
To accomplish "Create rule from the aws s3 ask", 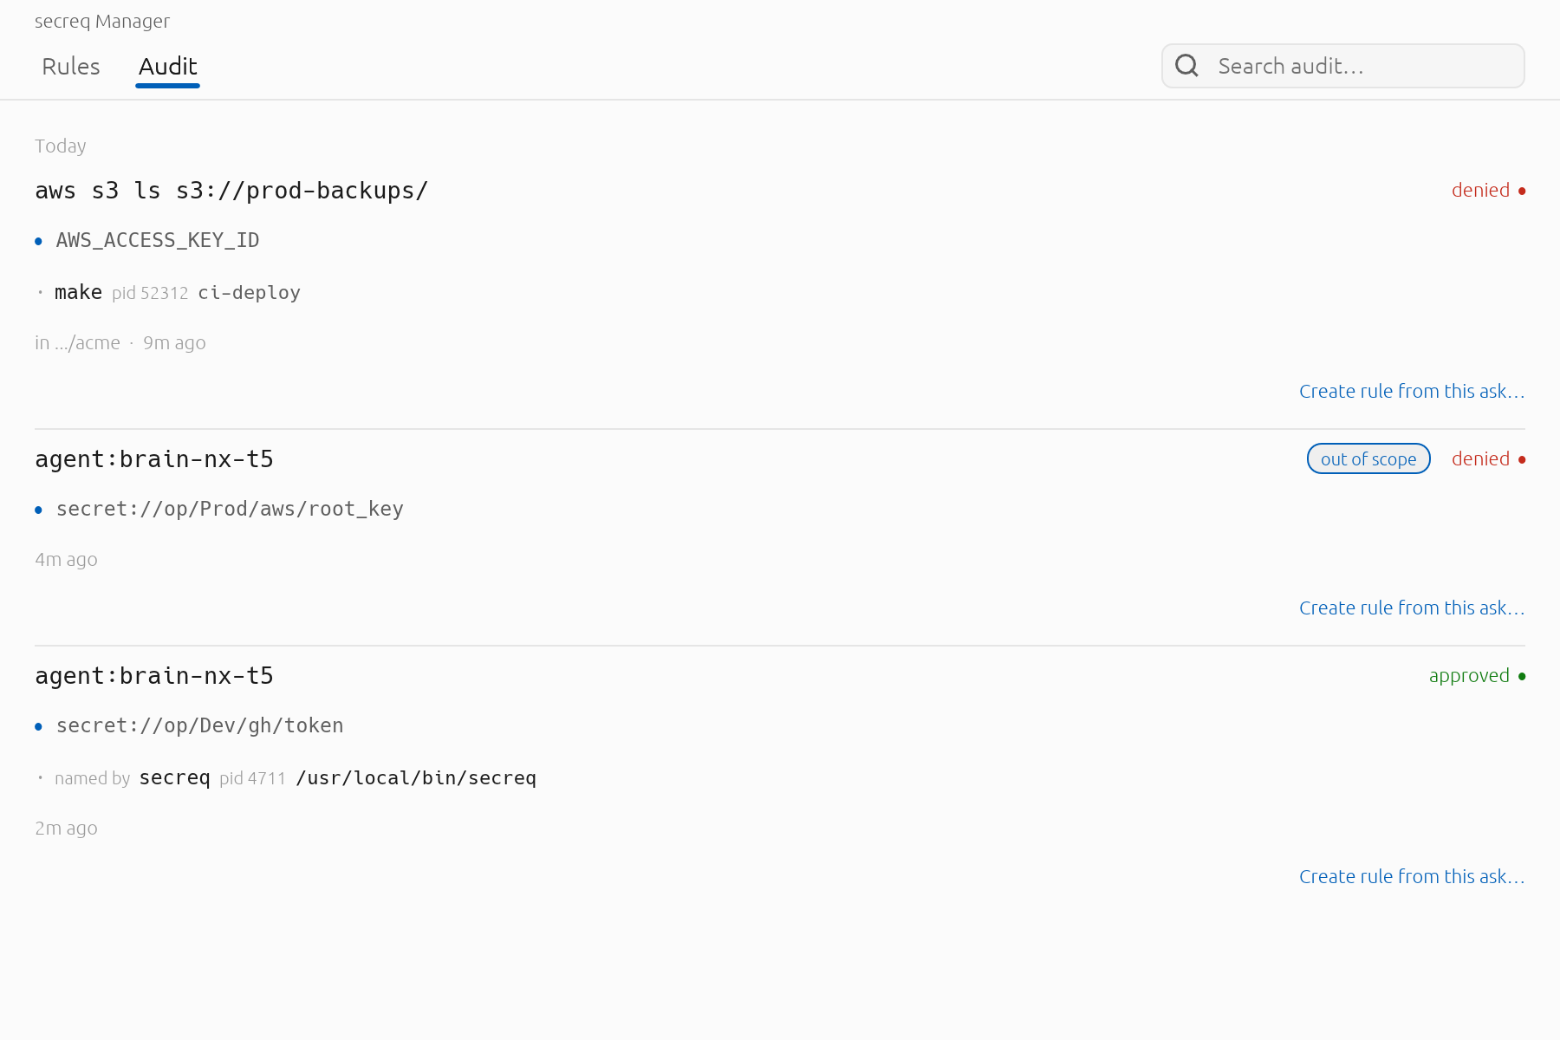I will [1412, 391].
